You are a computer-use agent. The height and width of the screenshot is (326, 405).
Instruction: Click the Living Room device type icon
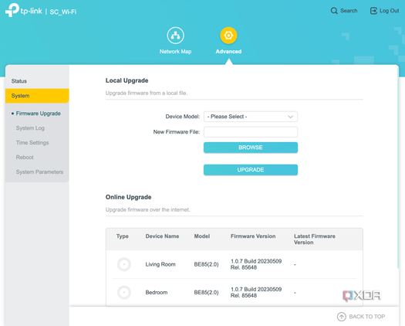tap(124, 264)
